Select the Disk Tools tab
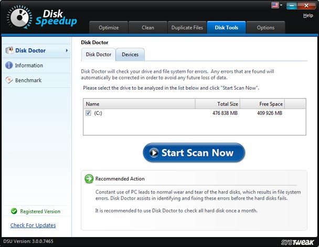The height and width of the screenshot is (247, 319). pos(227,27)
